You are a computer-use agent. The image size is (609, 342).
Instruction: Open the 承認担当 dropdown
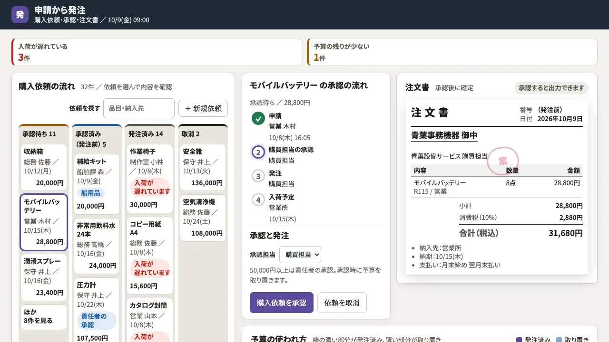[x=300, y=255]
